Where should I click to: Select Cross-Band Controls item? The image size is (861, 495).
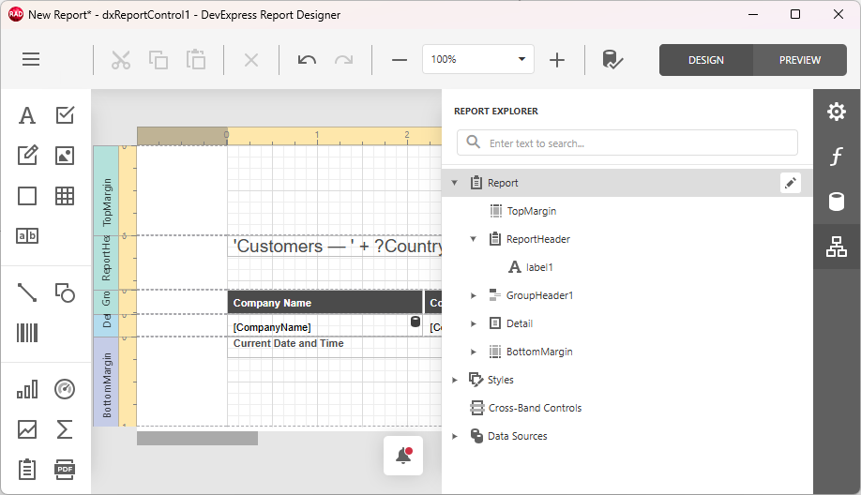click(535, 408)
